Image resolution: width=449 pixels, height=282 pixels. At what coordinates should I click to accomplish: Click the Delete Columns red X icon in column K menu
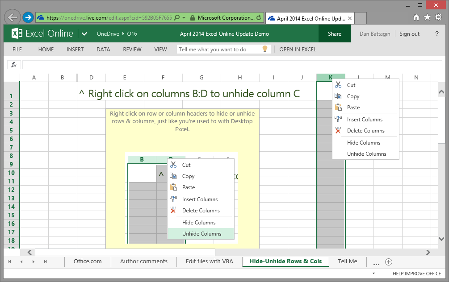[x=338, y=130]
